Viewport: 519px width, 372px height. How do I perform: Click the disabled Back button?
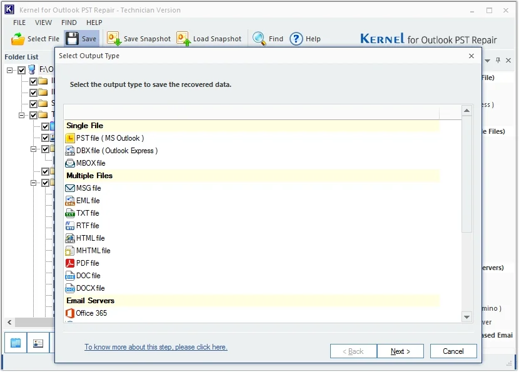[x=353, y=351]
